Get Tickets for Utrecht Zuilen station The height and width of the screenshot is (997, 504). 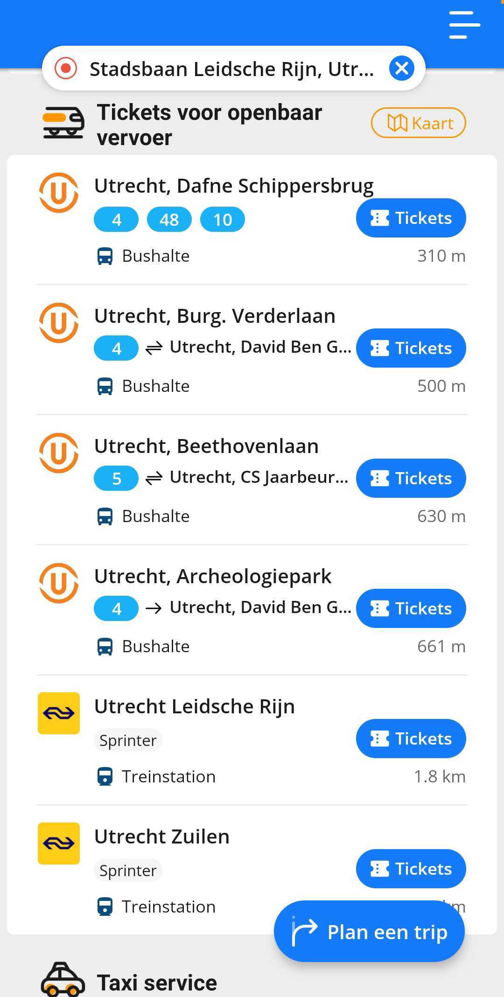pos(411,869)
